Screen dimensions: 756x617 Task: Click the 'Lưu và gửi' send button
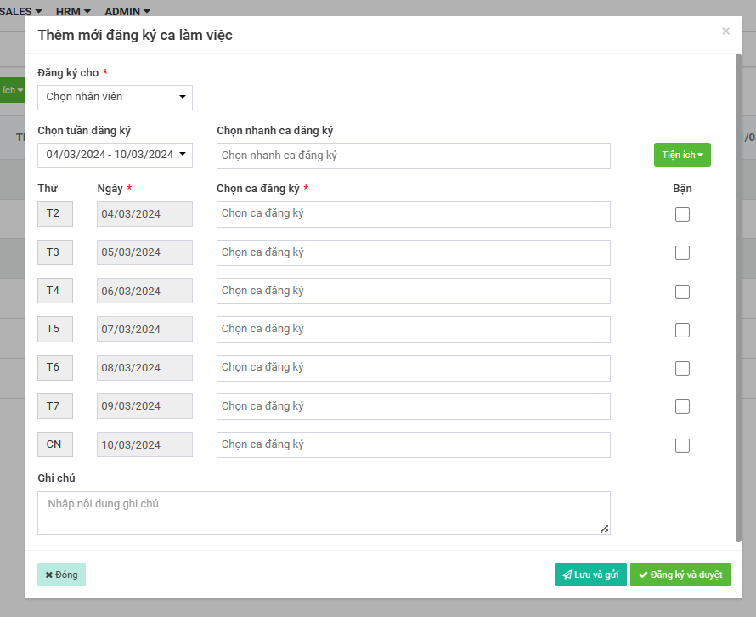(590, 575)
